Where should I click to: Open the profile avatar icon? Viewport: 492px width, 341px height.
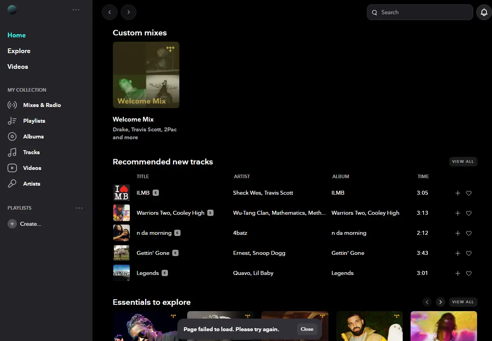coord(12,10)
